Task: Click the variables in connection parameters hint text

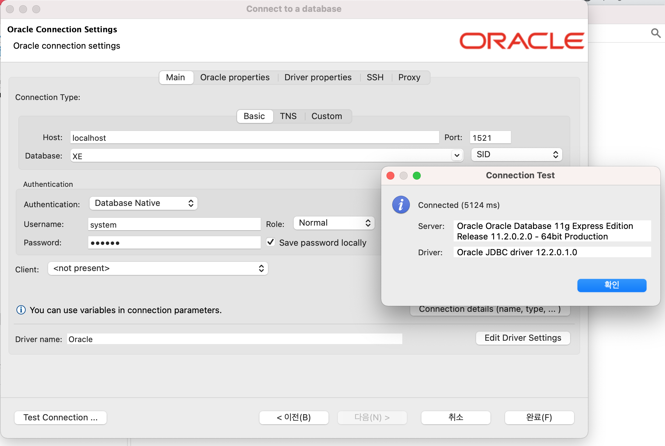Action: pos(126,310)
